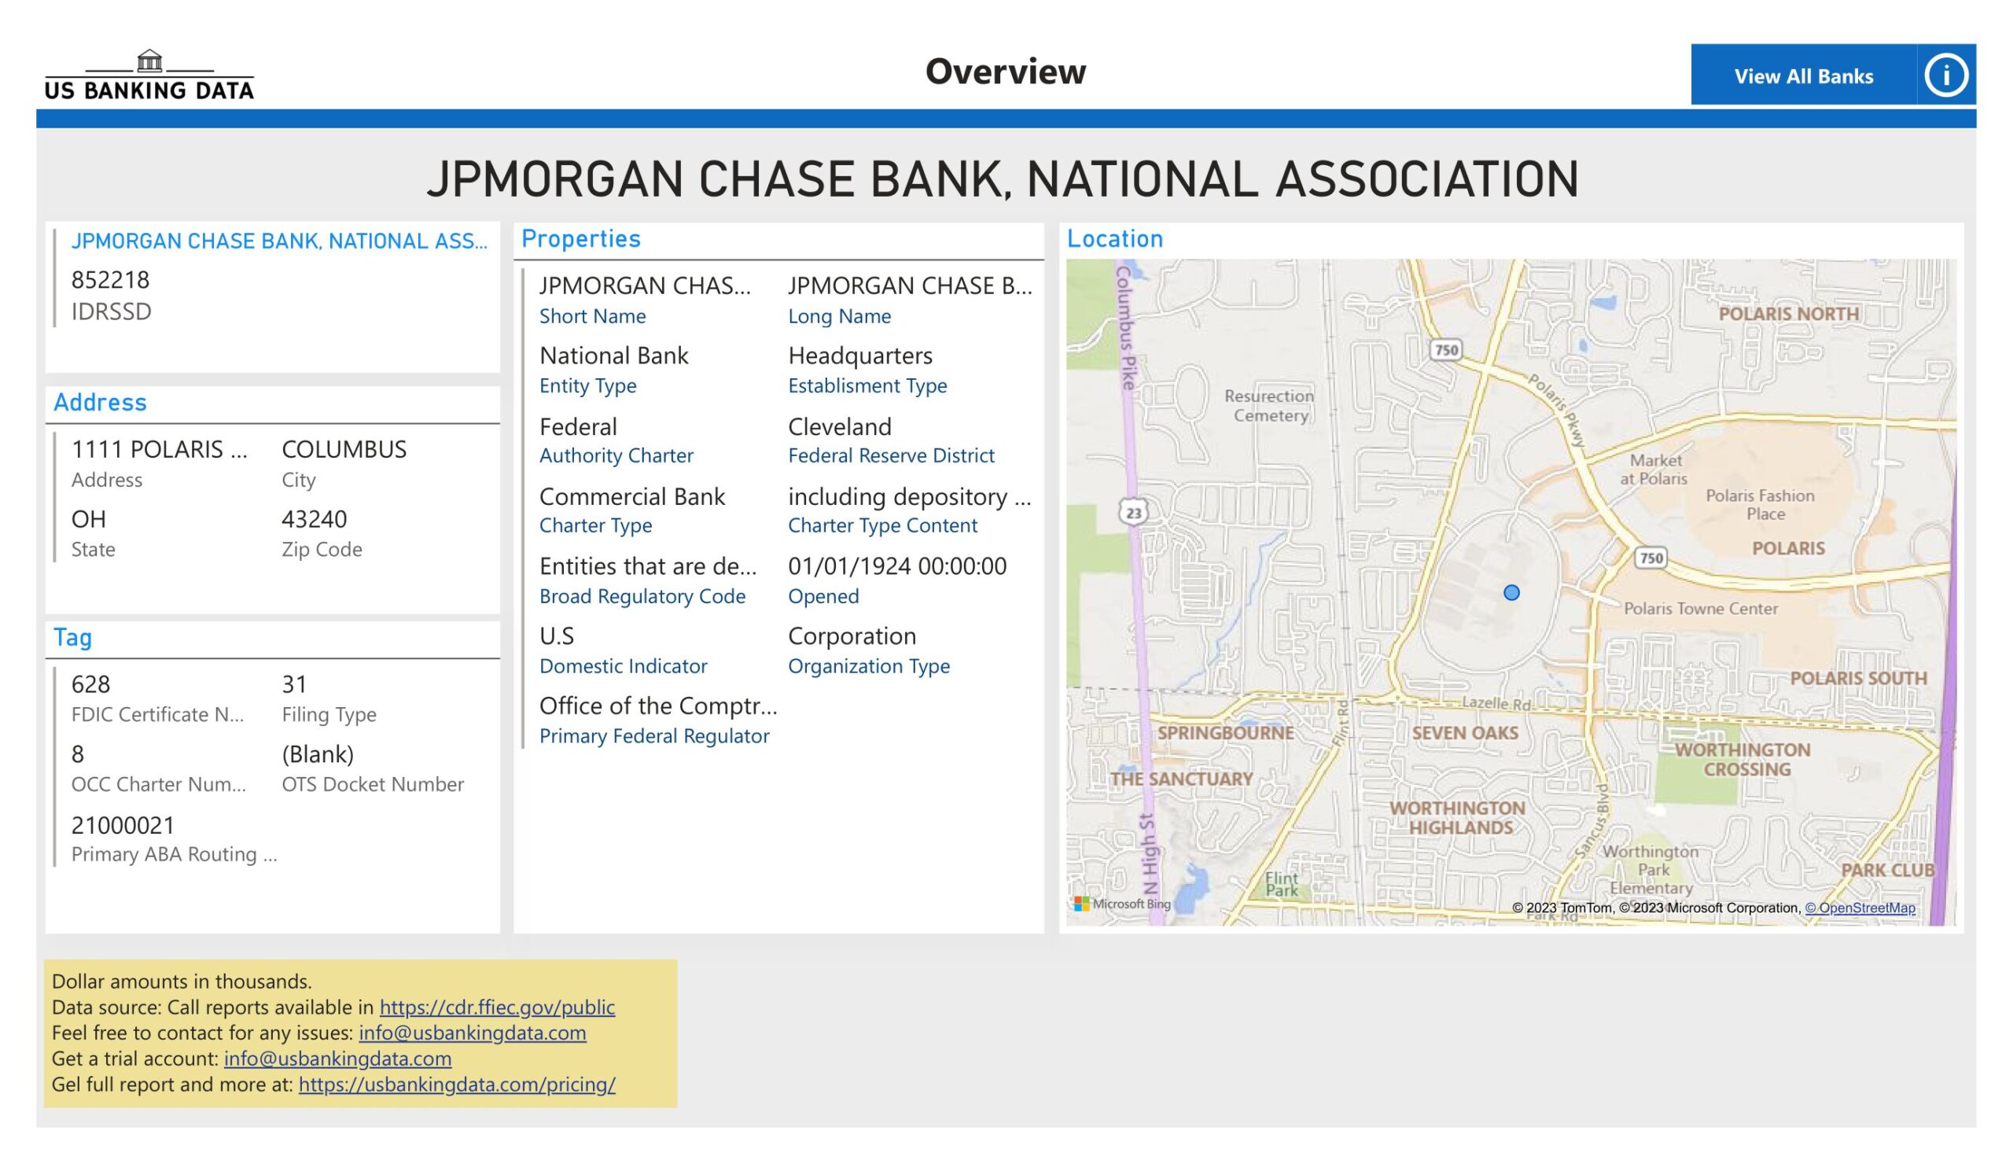Image resolution: width=2013 pixels, height=1164 pixels.
Task: Click the National Bank entity type
Action: click(613, 355)
